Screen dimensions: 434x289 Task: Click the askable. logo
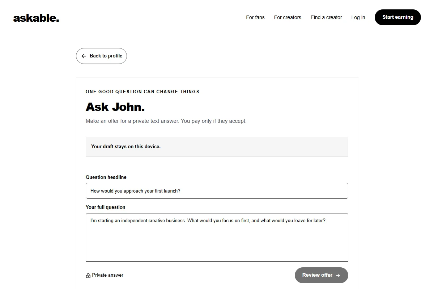click(36, 18)
